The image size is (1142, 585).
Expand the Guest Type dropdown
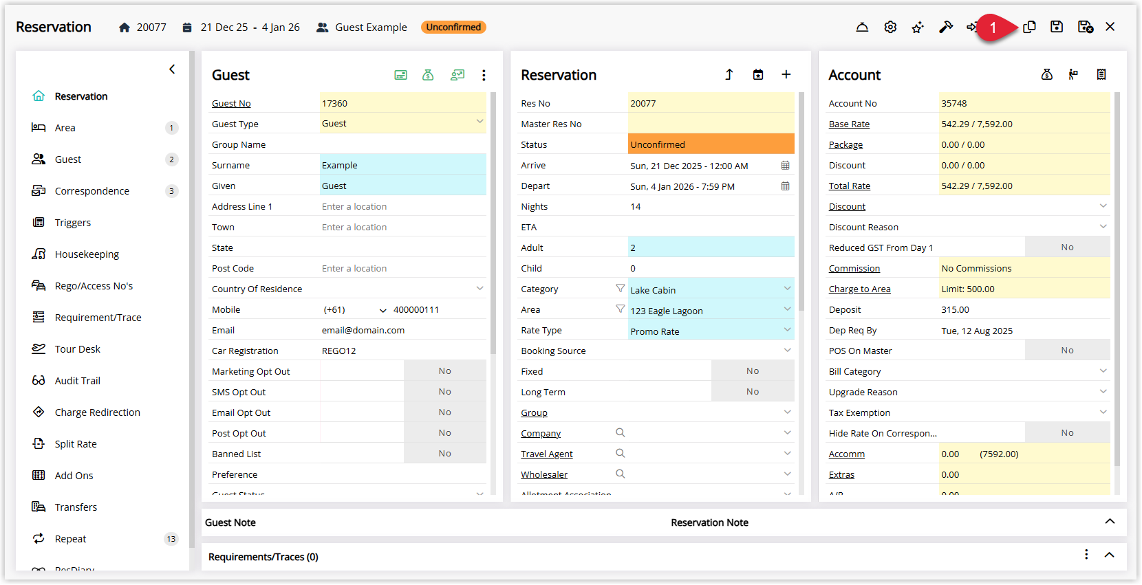[x=402, y=124]
